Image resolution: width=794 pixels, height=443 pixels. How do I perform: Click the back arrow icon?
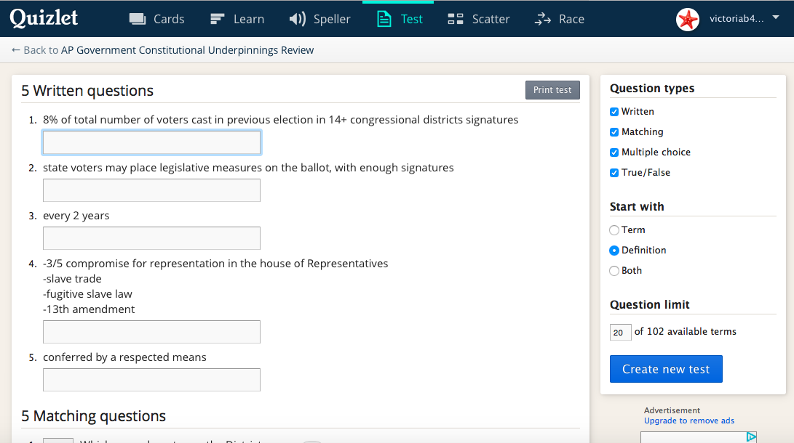pos(16,50)
